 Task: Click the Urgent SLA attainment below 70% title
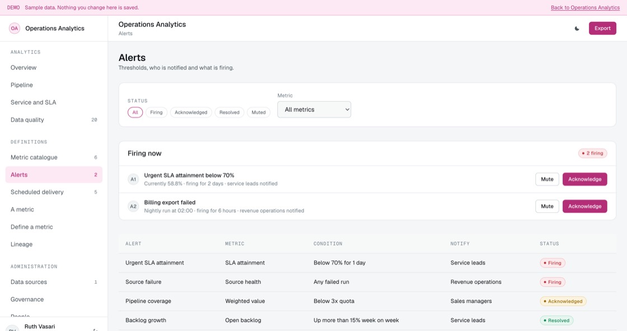coord(189,175)
